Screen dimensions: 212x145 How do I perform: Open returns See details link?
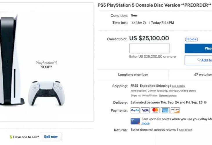[186, 130]
